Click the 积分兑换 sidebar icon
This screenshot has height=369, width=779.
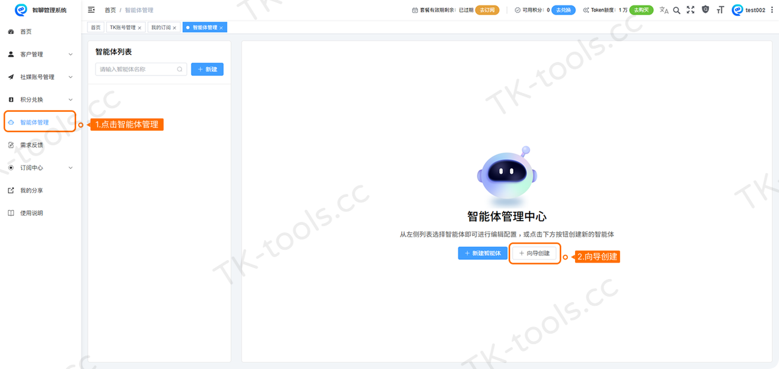(x=11, y=100)
